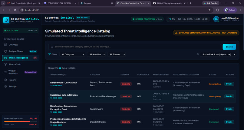Screen dimensions: 244x130
Task: Click the THREAT NAME / ID column header
Action: pos(58,75)
